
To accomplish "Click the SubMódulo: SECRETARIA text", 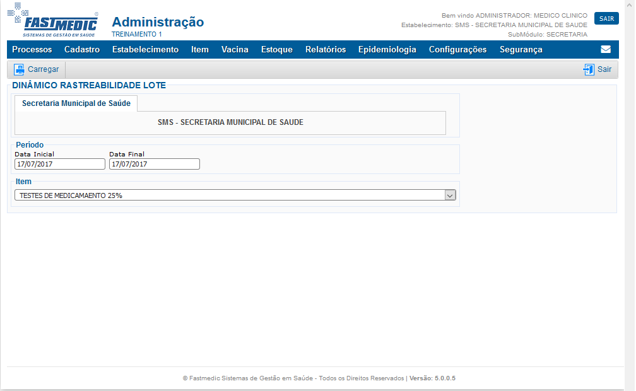I will pos(548,35).
